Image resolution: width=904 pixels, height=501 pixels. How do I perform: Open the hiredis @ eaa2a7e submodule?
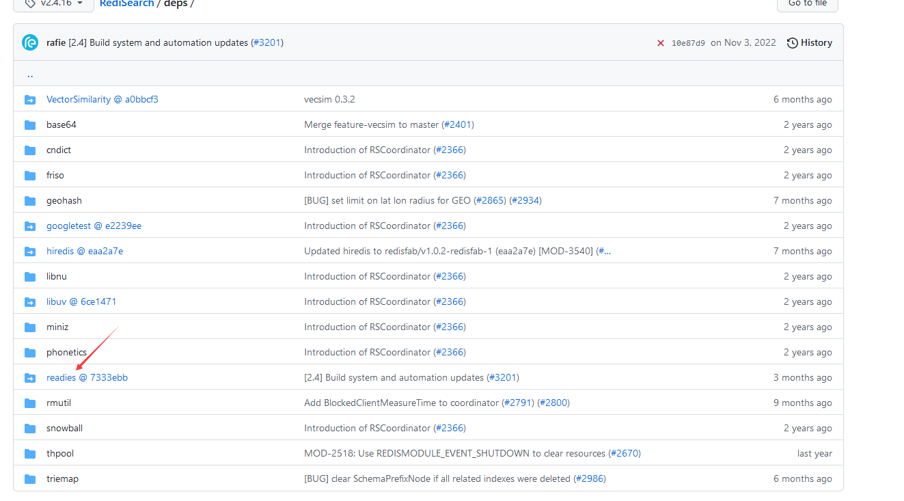pyautogui.click(x=85, y=251)
